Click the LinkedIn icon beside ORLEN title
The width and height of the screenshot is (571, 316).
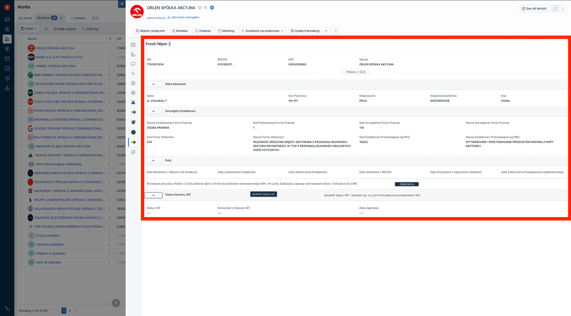tap(212, 7)
